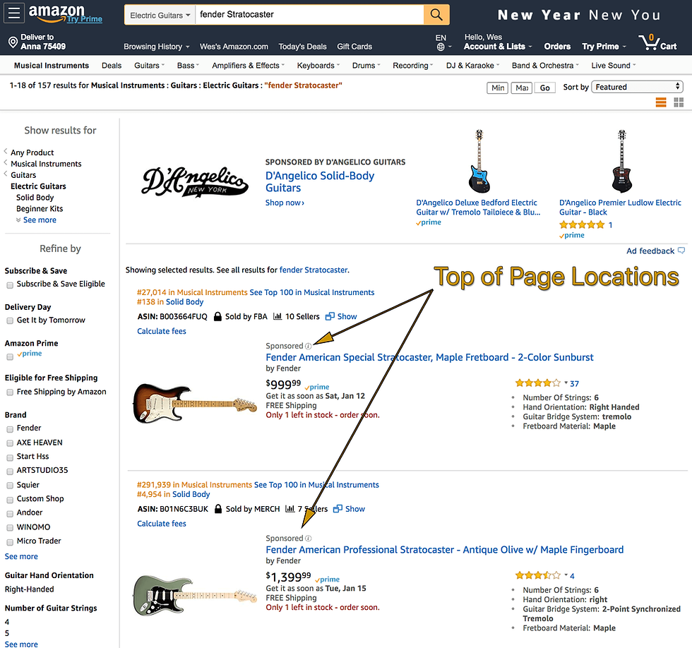Click the orange search magnifier
This screenshot has width=692, height=648.
click(x=436, y=14)
